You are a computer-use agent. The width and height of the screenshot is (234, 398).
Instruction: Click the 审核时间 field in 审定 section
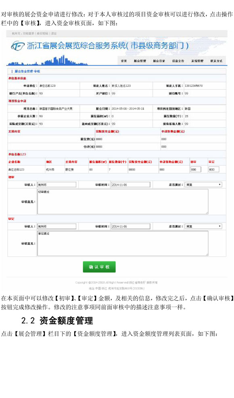pos(131,226)
